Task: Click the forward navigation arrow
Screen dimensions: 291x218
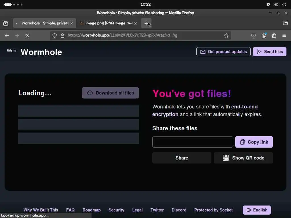Action: click(17, 35)
